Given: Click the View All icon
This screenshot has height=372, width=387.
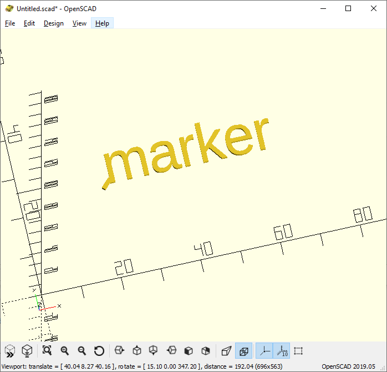Looking at the screenshot, I should 47,350.
